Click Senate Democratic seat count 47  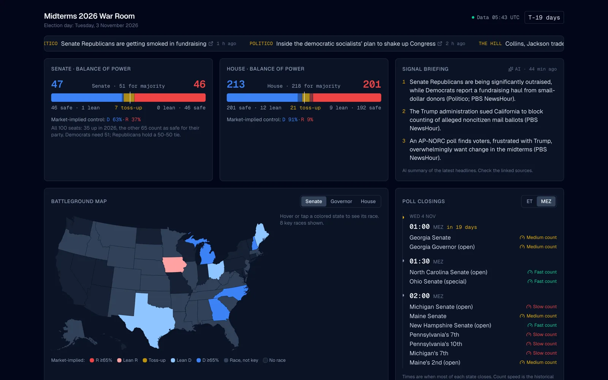tap(57, 84)
